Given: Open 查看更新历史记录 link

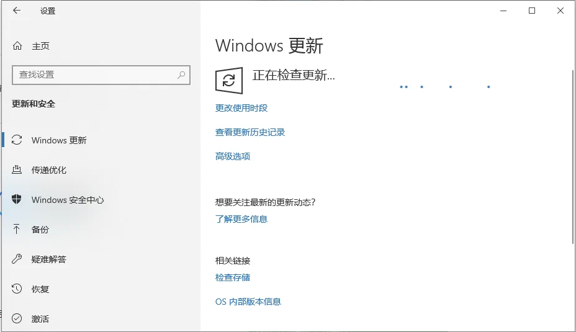Looking at the screenshot, I should tap(250, 132).
